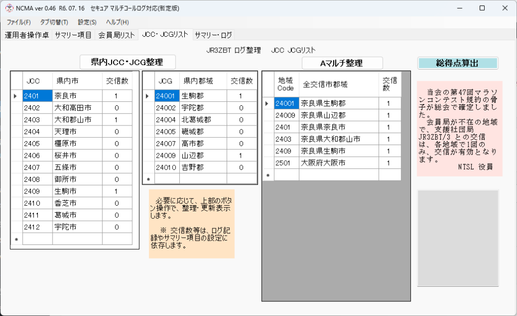Open the ヘルプ(H) menu

click(117, 22)
